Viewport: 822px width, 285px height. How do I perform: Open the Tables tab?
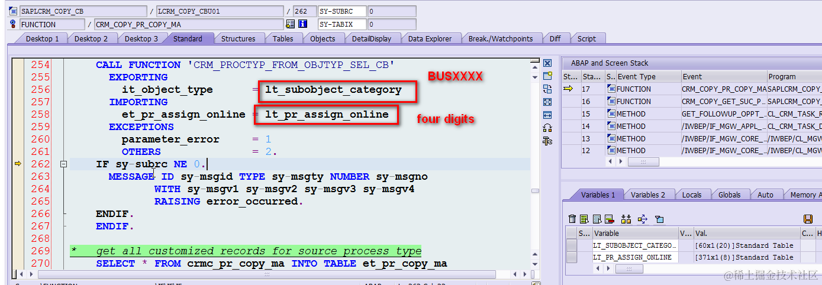point(283,38)
